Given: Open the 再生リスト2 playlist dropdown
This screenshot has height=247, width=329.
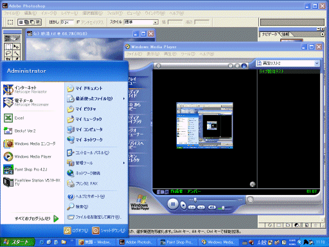Looking at the screenshot, I should coord(317,63).
